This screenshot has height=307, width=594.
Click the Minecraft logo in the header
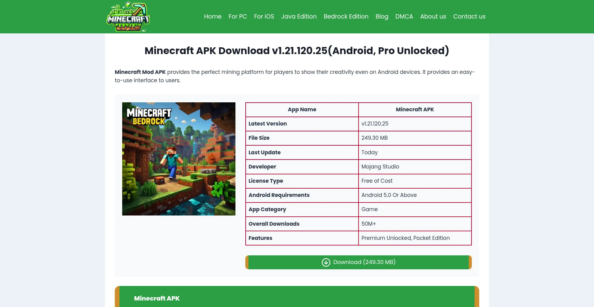[x=128, y=17]
